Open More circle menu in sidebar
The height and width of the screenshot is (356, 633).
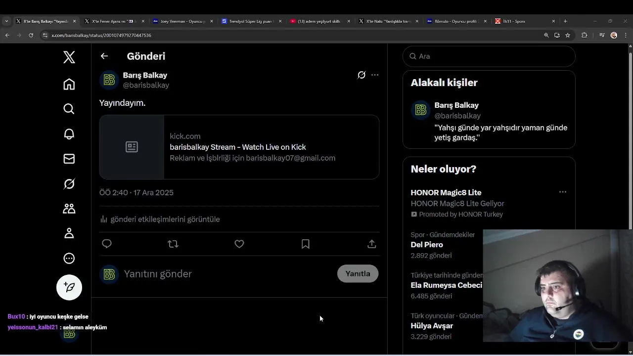point(69,258)
